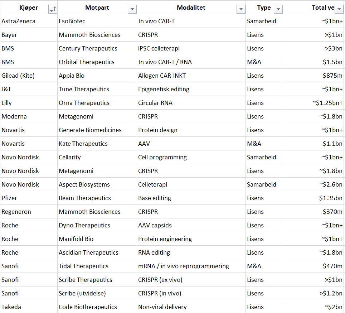Expand the Modalitet column filter arrow

click(x=241, y=9)
